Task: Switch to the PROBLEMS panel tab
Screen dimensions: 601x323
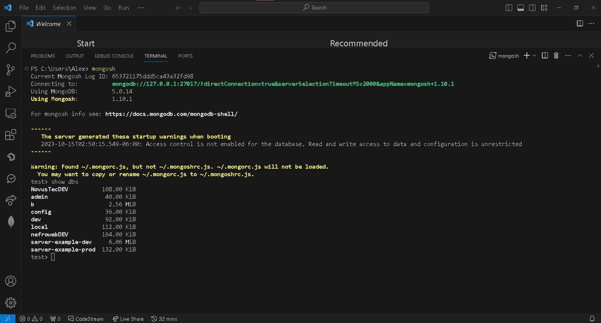Action: point(43,56)
